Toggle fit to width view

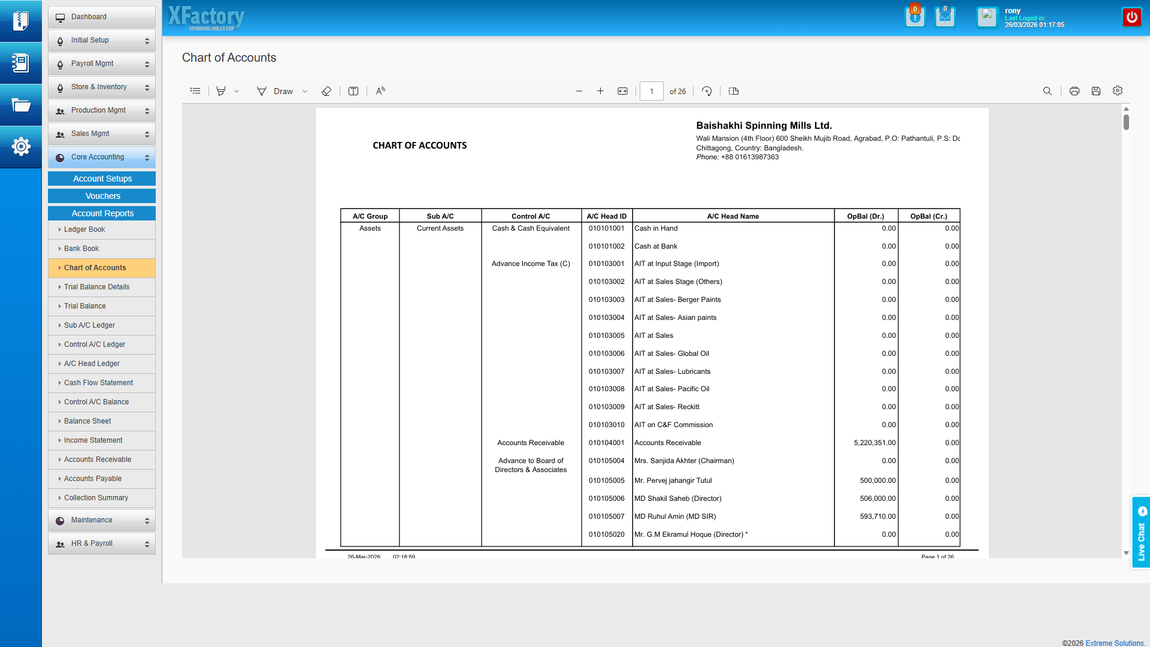[622, 91]
